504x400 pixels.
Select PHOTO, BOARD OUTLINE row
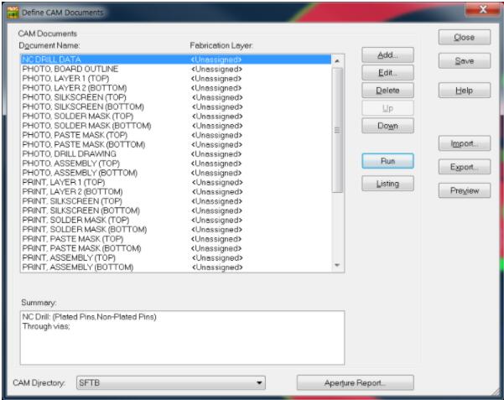tap(176, 69)
